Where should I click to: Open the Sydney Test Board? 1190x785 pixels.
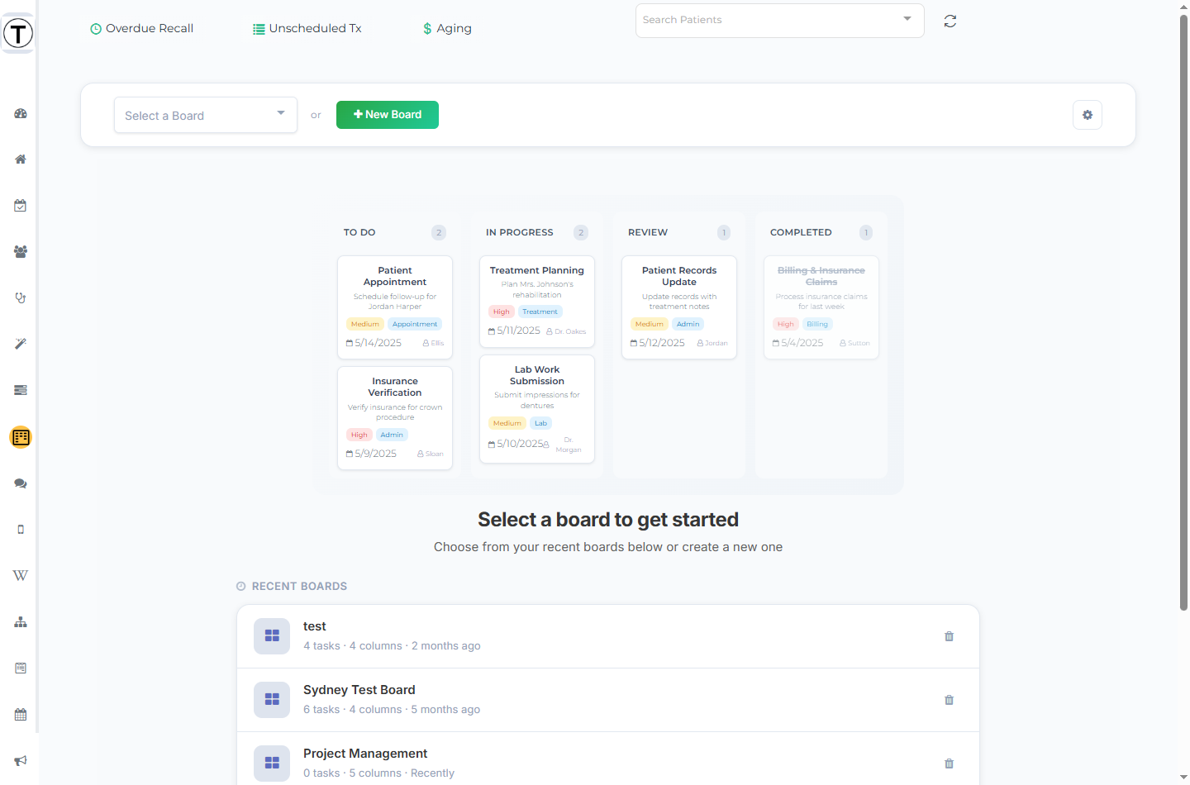click(608, 700)
